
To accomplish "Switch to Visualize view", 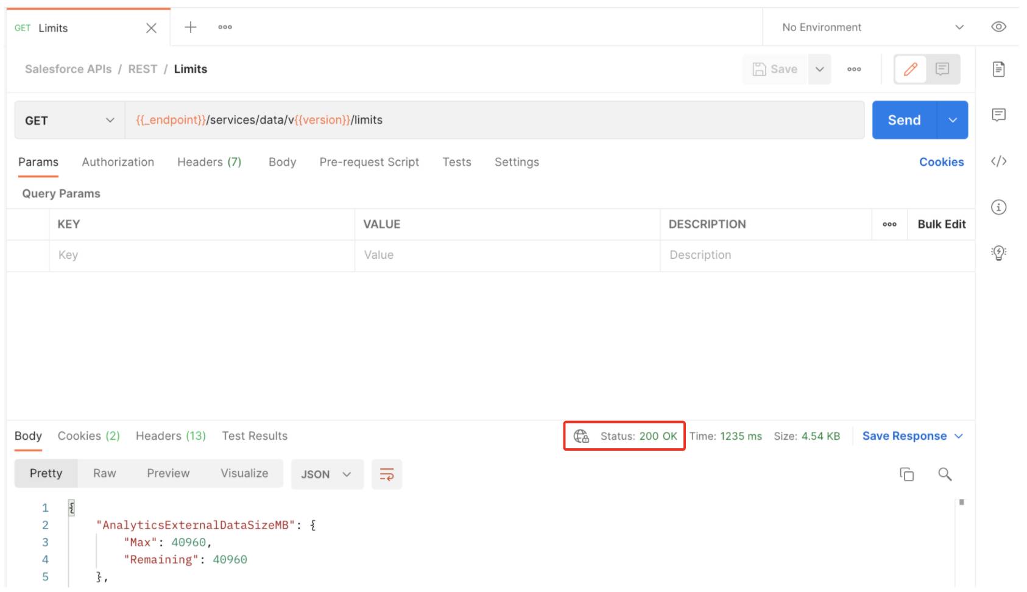I will [244, 474].
